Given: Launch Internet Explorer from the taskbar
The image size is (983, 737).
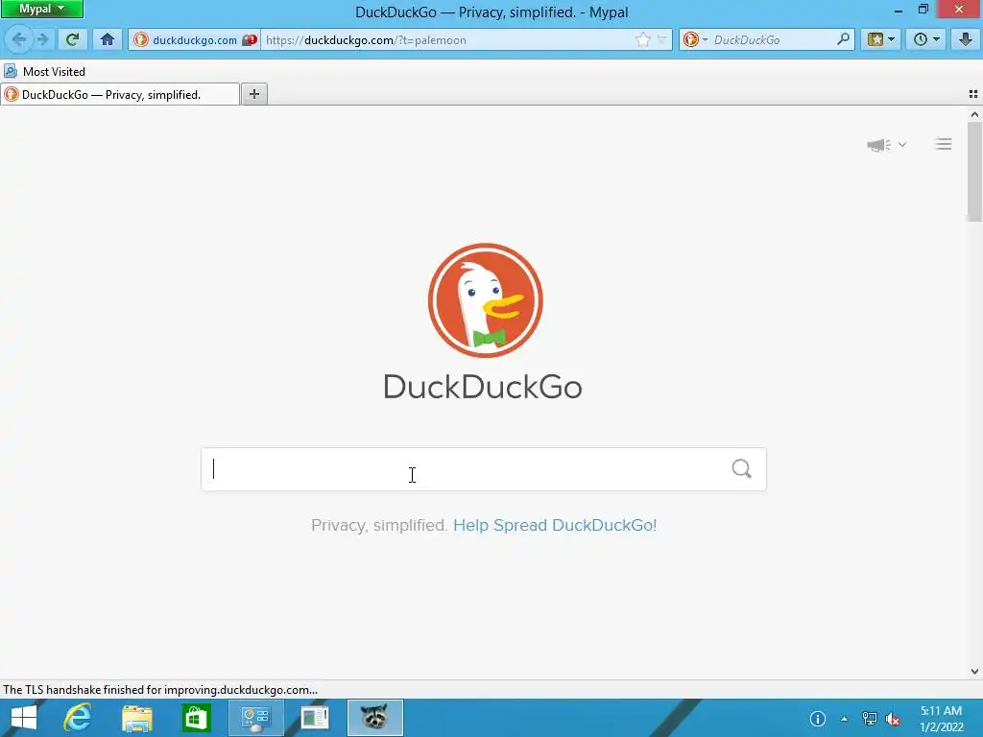Looking at the screenshot, I should [78, 718].
